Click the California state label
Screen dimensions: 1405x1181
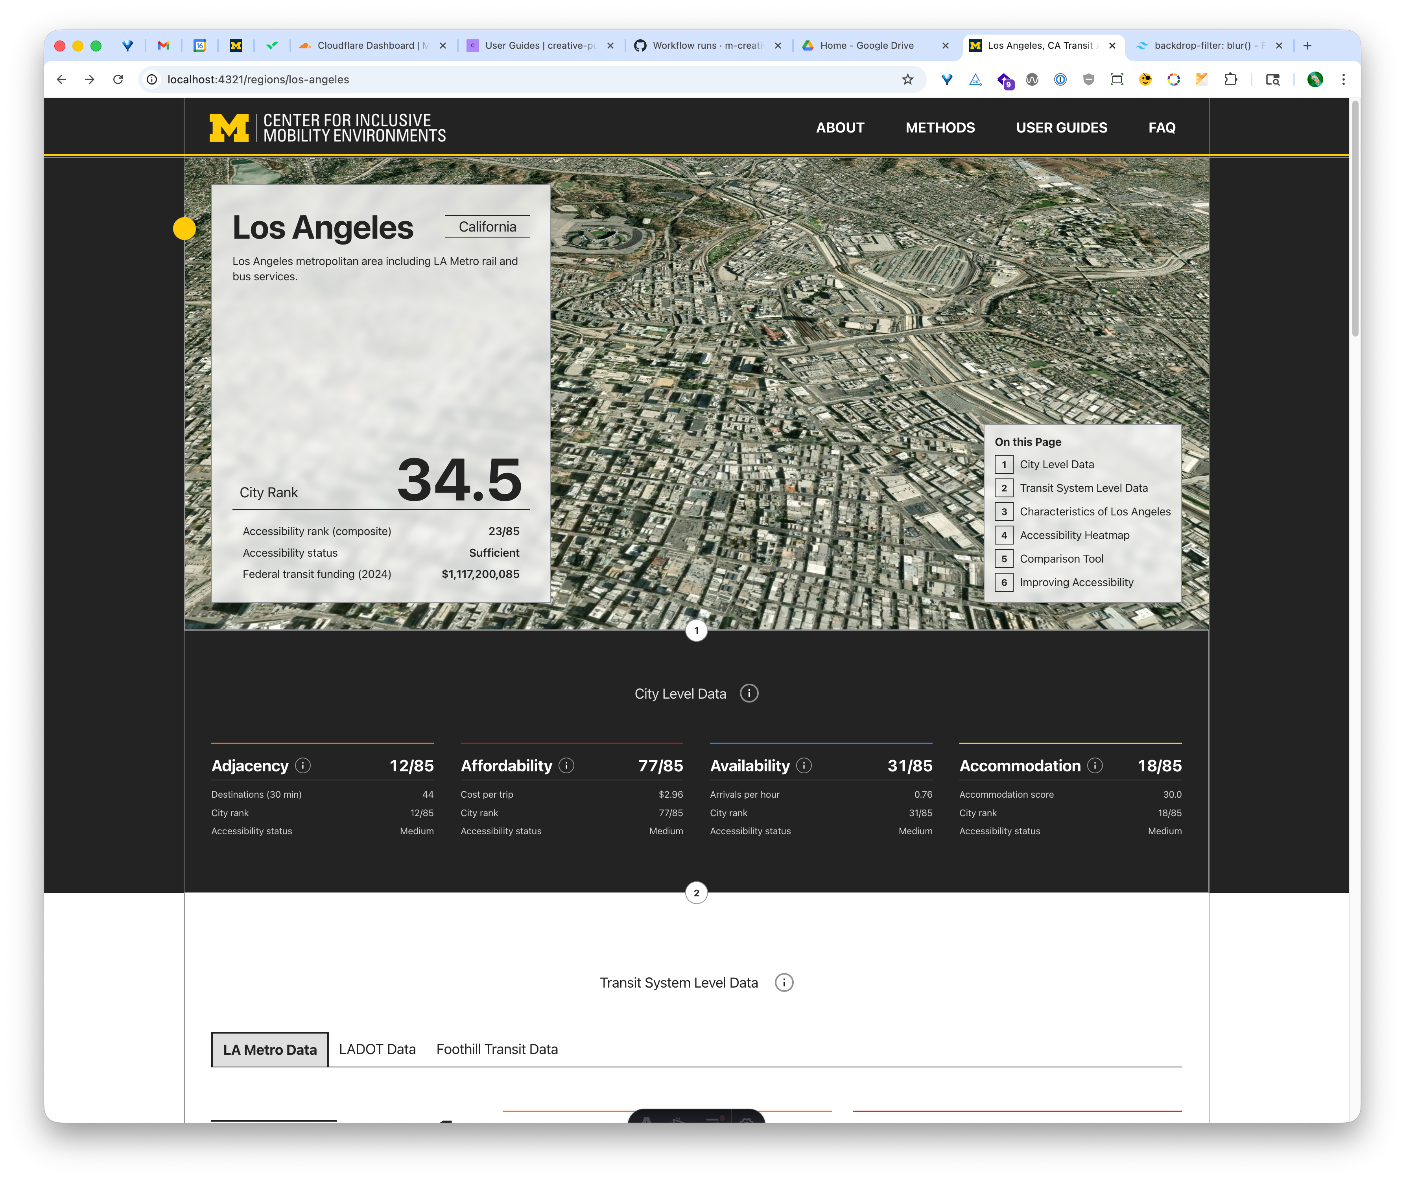point(487,226)
